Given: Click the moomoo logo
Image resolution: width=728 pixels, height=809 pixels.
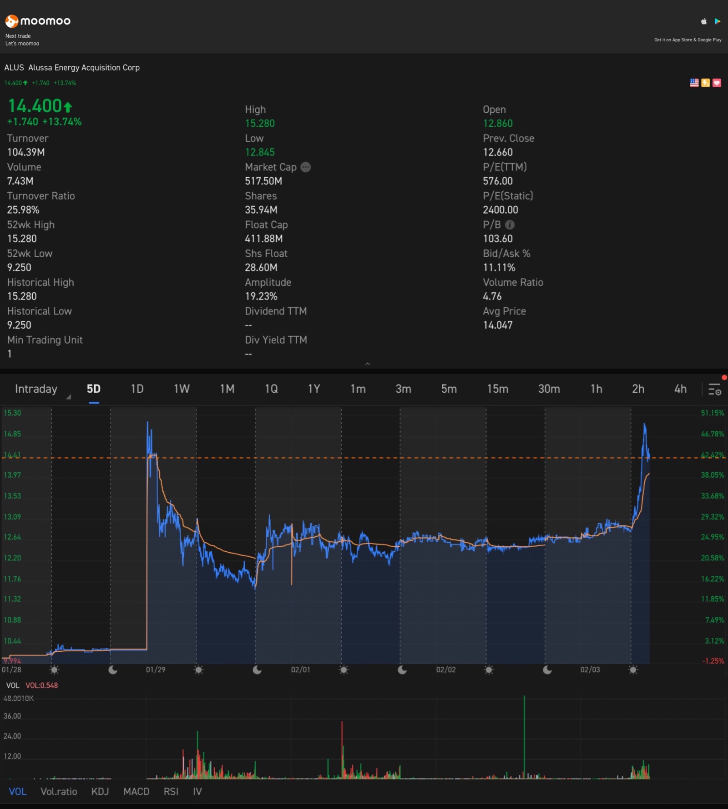Looking at the screenshot, I should (38, 21).
